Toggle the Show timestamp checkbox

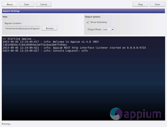click(88, 22)
